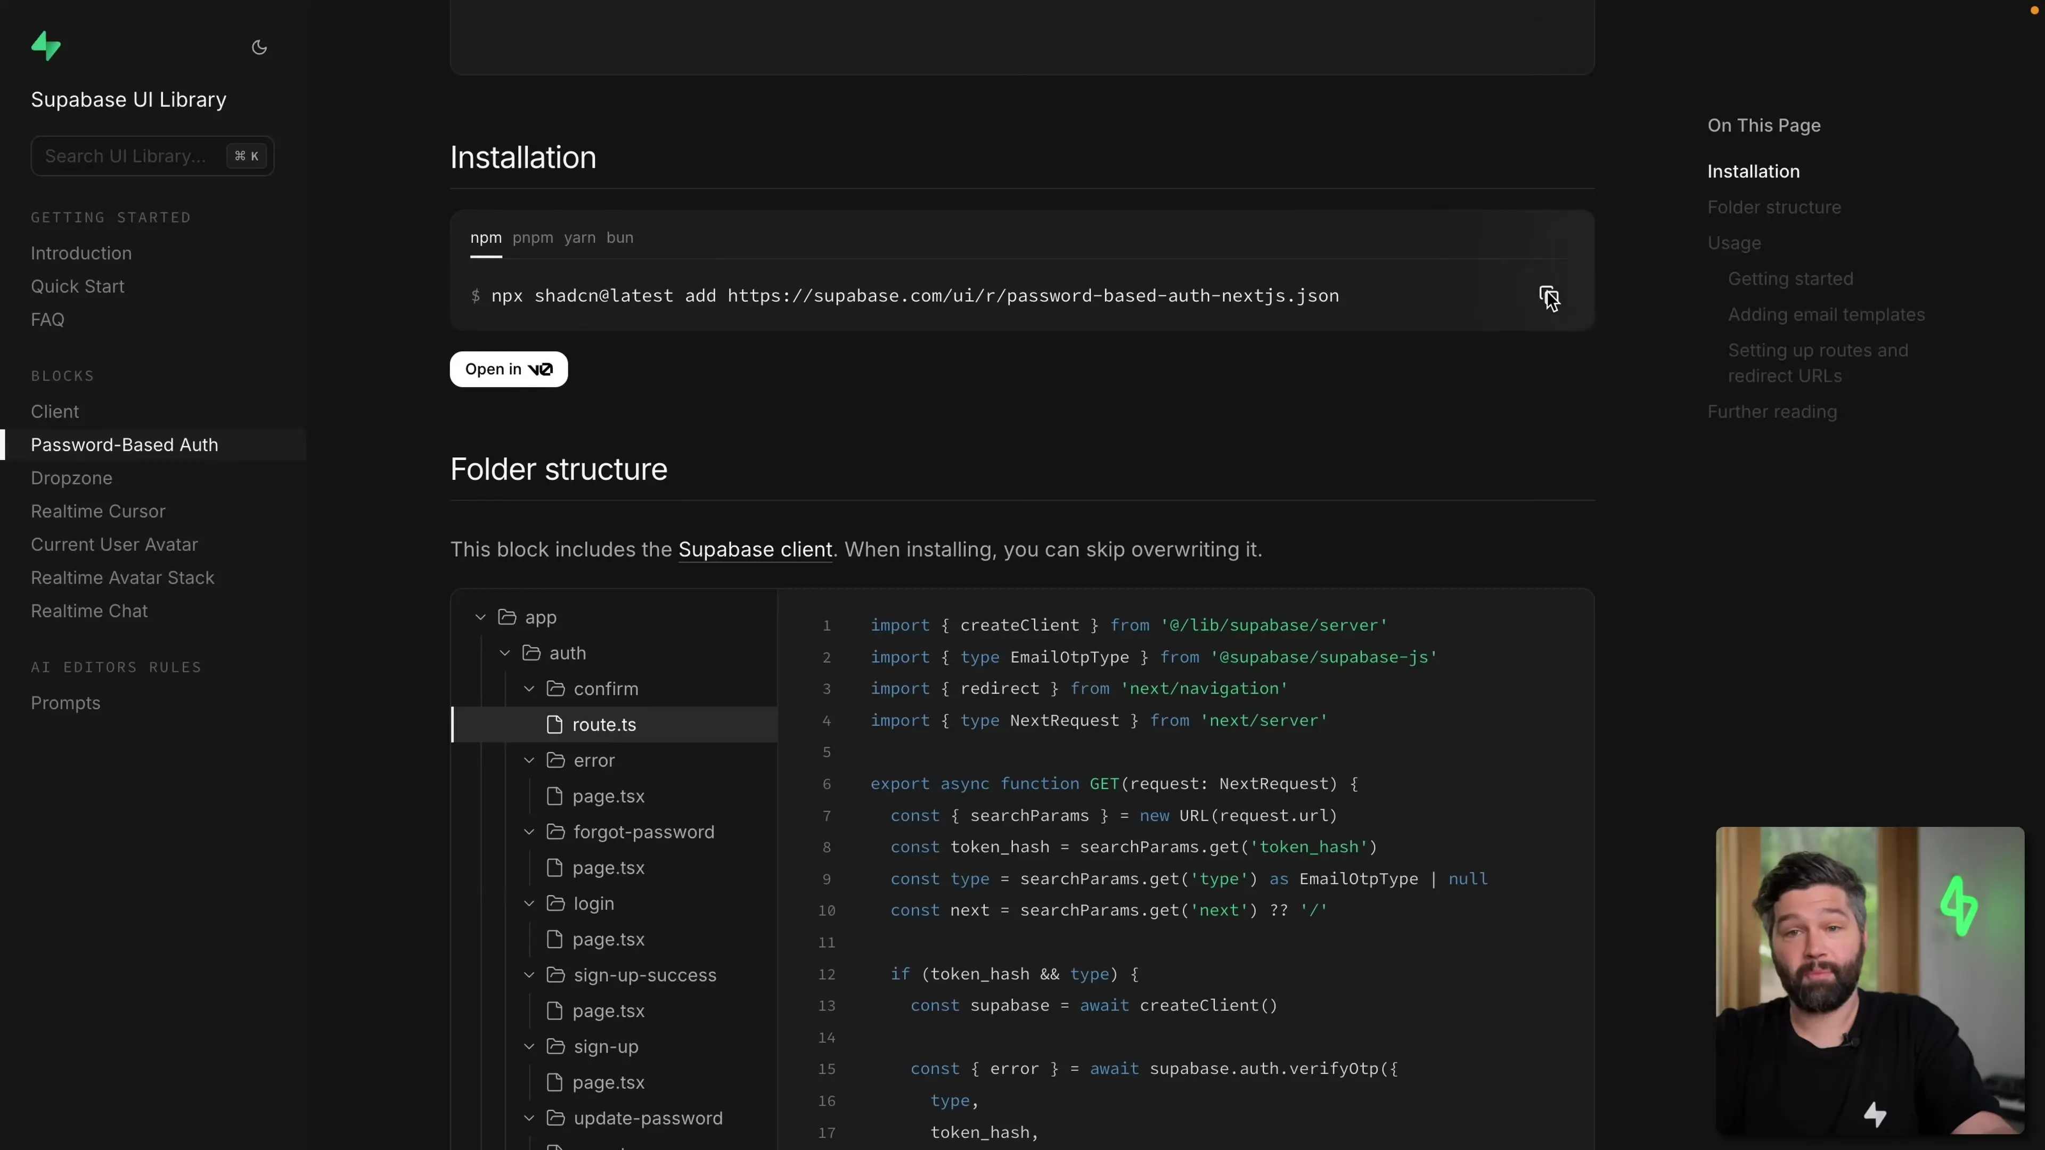Viewport: 2045px width, 1150px height.
Task: Click the error folder icon
Action: pyautogui.click(x=555, y=760)
